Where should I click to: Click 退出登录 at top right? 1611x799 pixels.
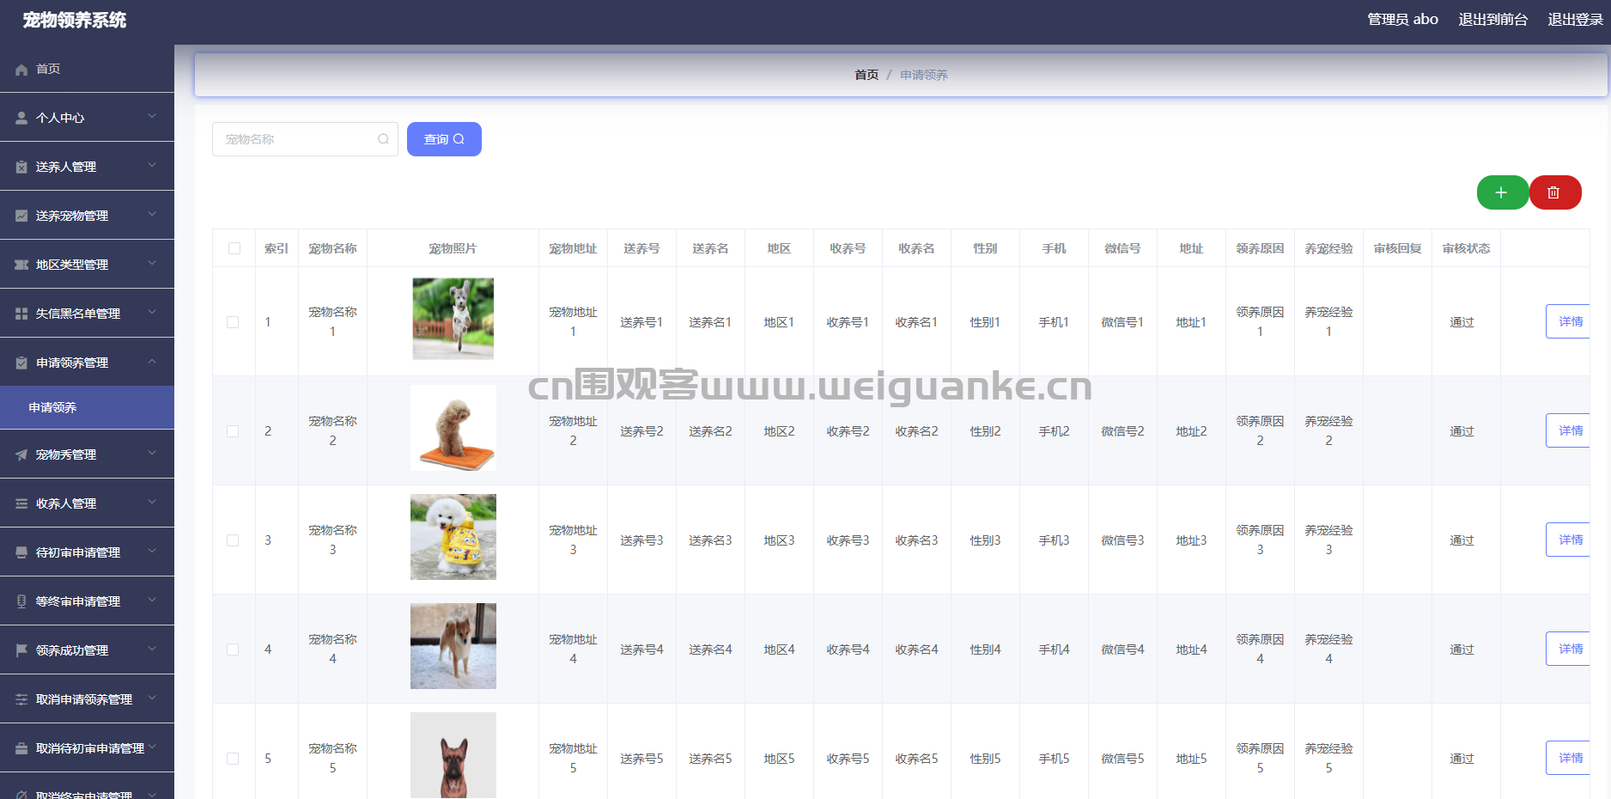click(x=1575, y=19)
